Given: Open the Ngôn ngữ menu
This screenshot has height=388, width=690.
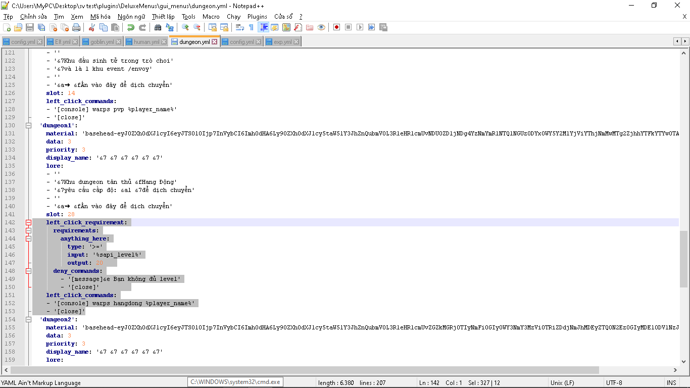Looking at the screenshot, I should [131, 17].
